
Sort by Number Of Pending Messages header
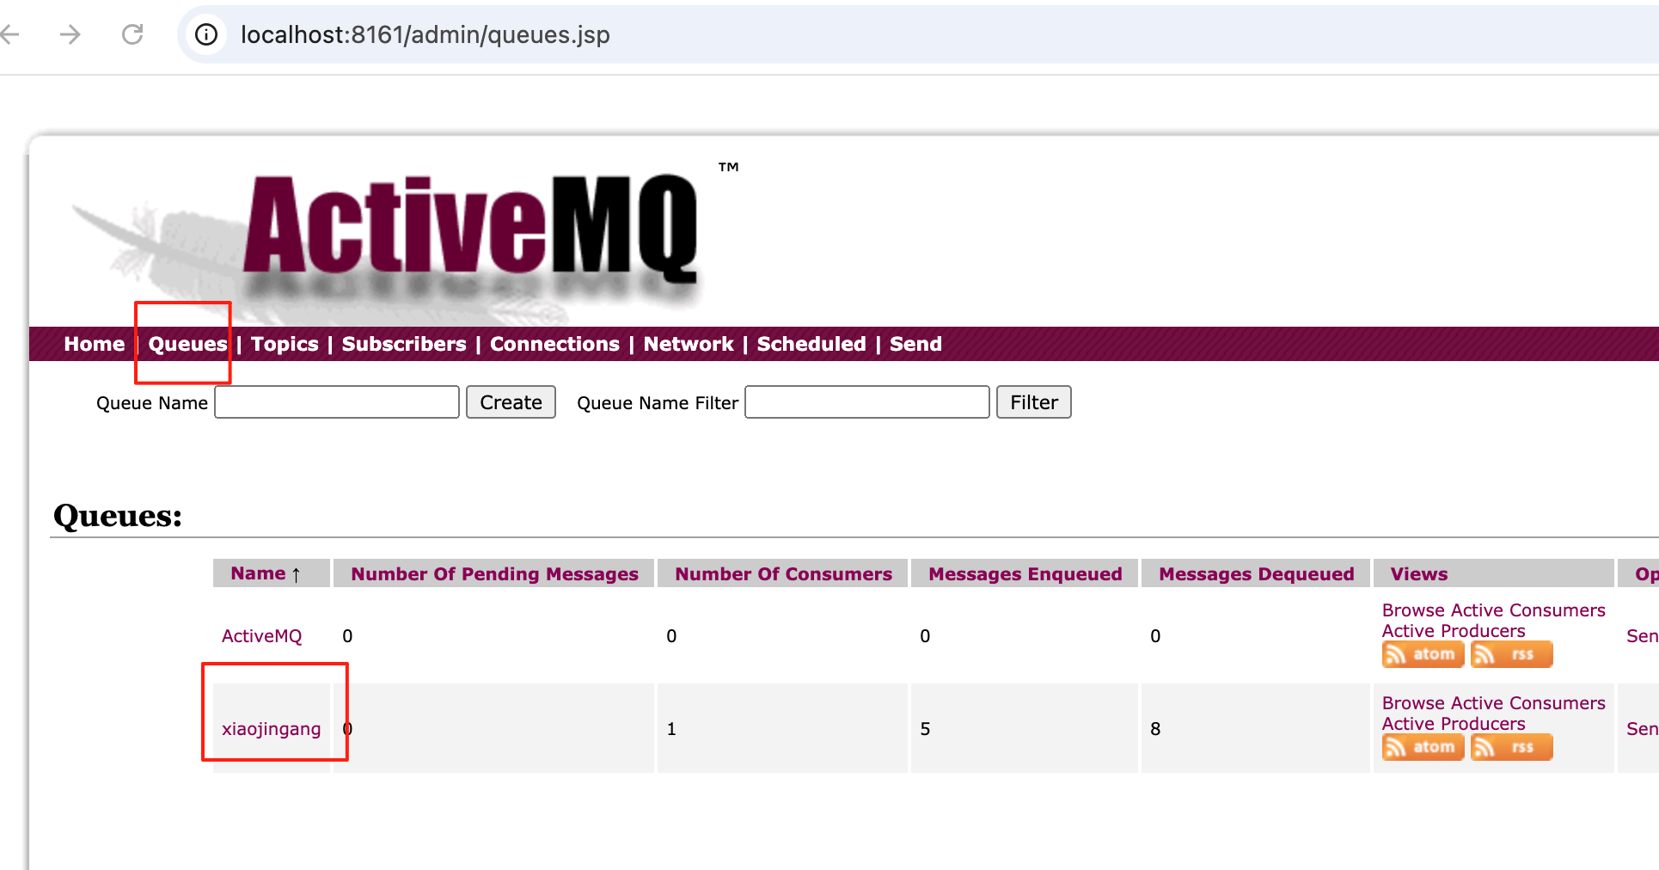(x=495, y=573)
